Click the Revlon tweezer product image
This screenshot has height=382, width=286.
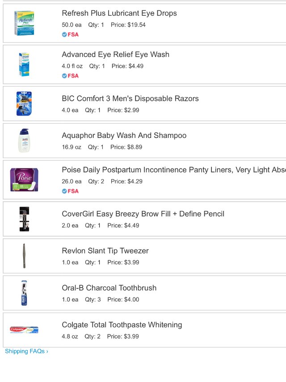tap(24, 256)
